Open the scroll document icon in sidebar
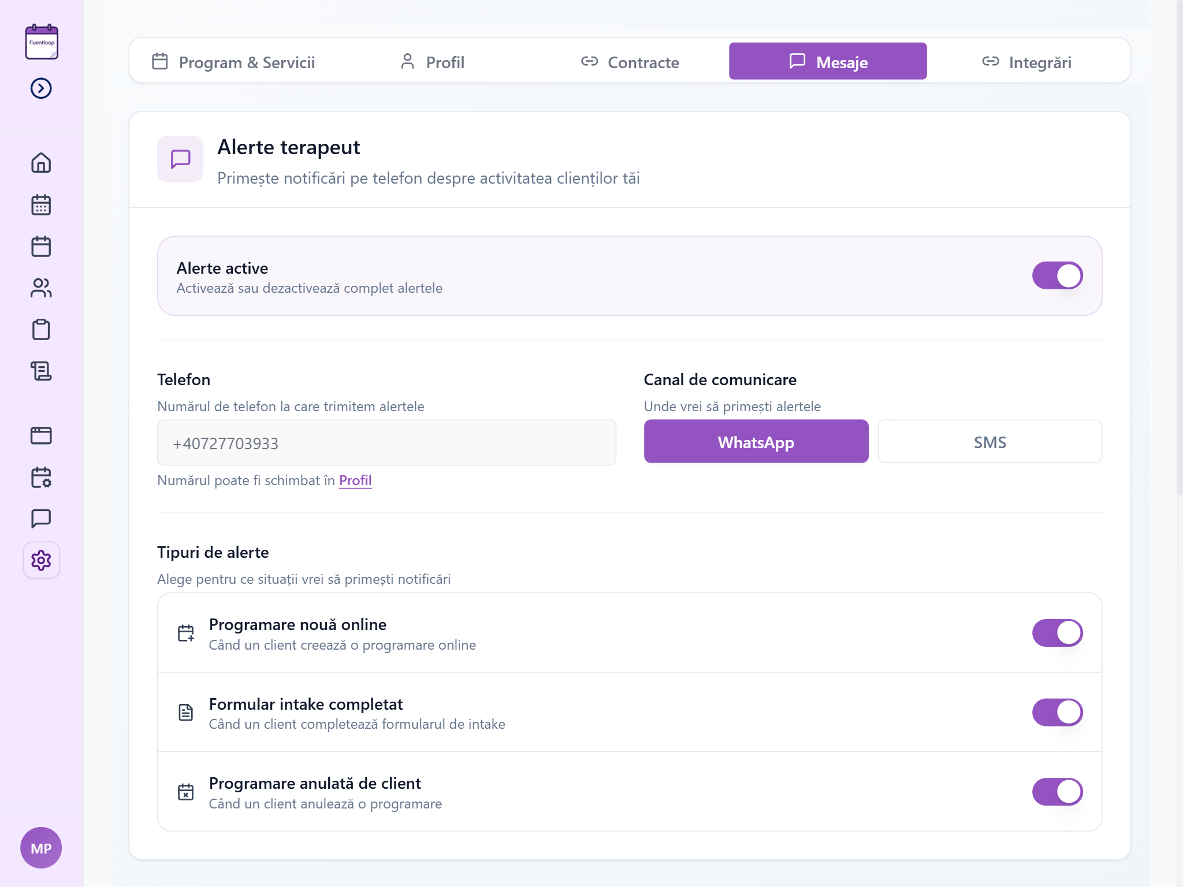Viewport: 1183px width, 887px height. 41,371
